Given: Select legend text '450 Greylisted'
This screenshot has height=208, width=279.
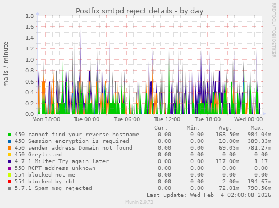Looking at the screenshot, I should tap(38, 155).
